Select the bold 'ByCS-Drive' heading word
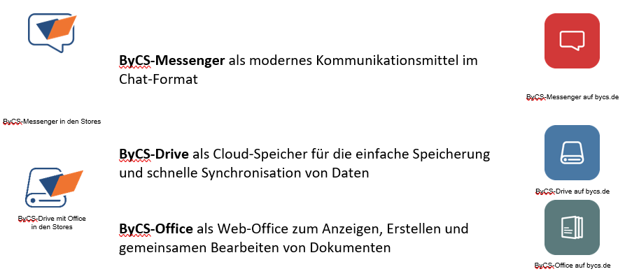The width and height of the screenshot is (625, 276). pyautogui.click(x=154, y=154)
